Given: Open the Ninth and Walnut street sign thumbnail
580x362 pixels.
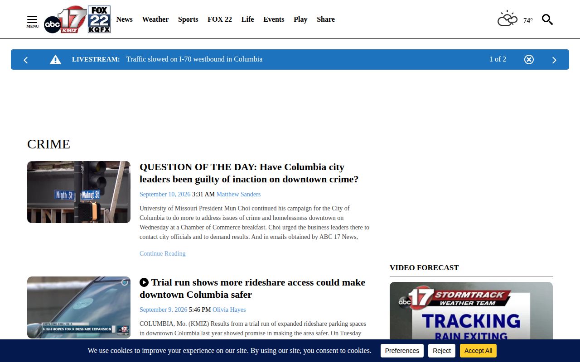Looking at the screenshot, I should (79, 192).
